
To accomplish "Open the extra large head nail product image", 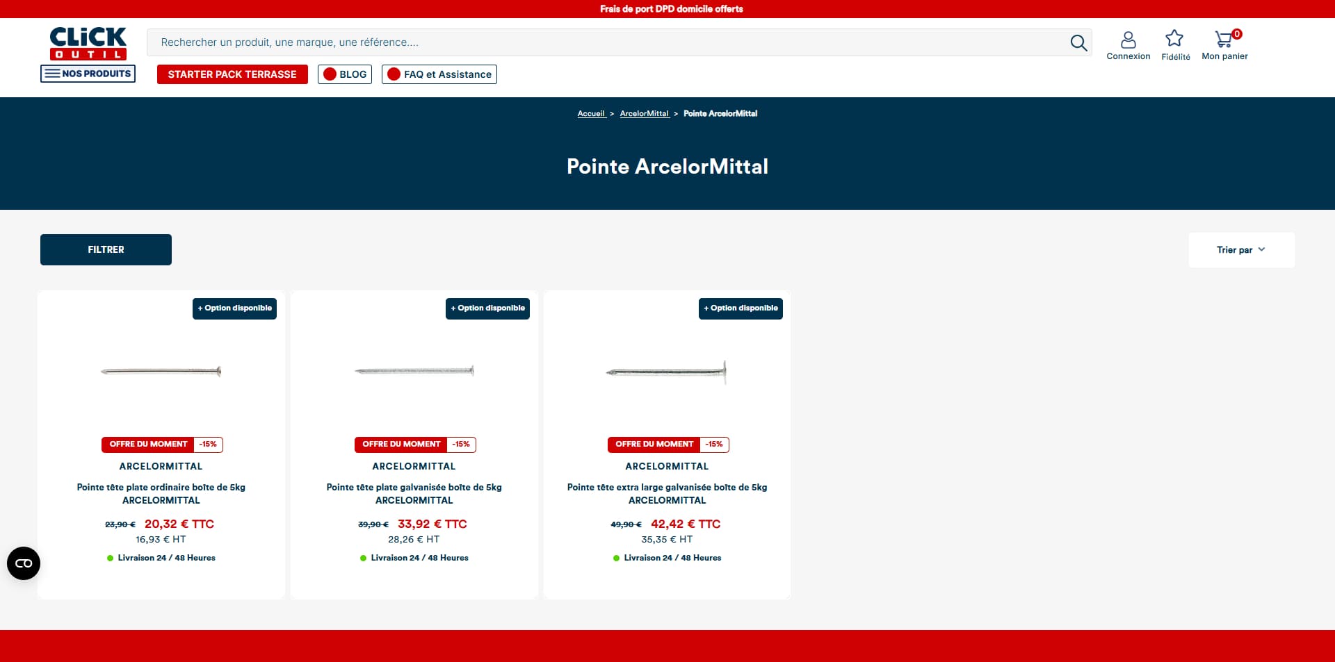I will click(667, 372).
